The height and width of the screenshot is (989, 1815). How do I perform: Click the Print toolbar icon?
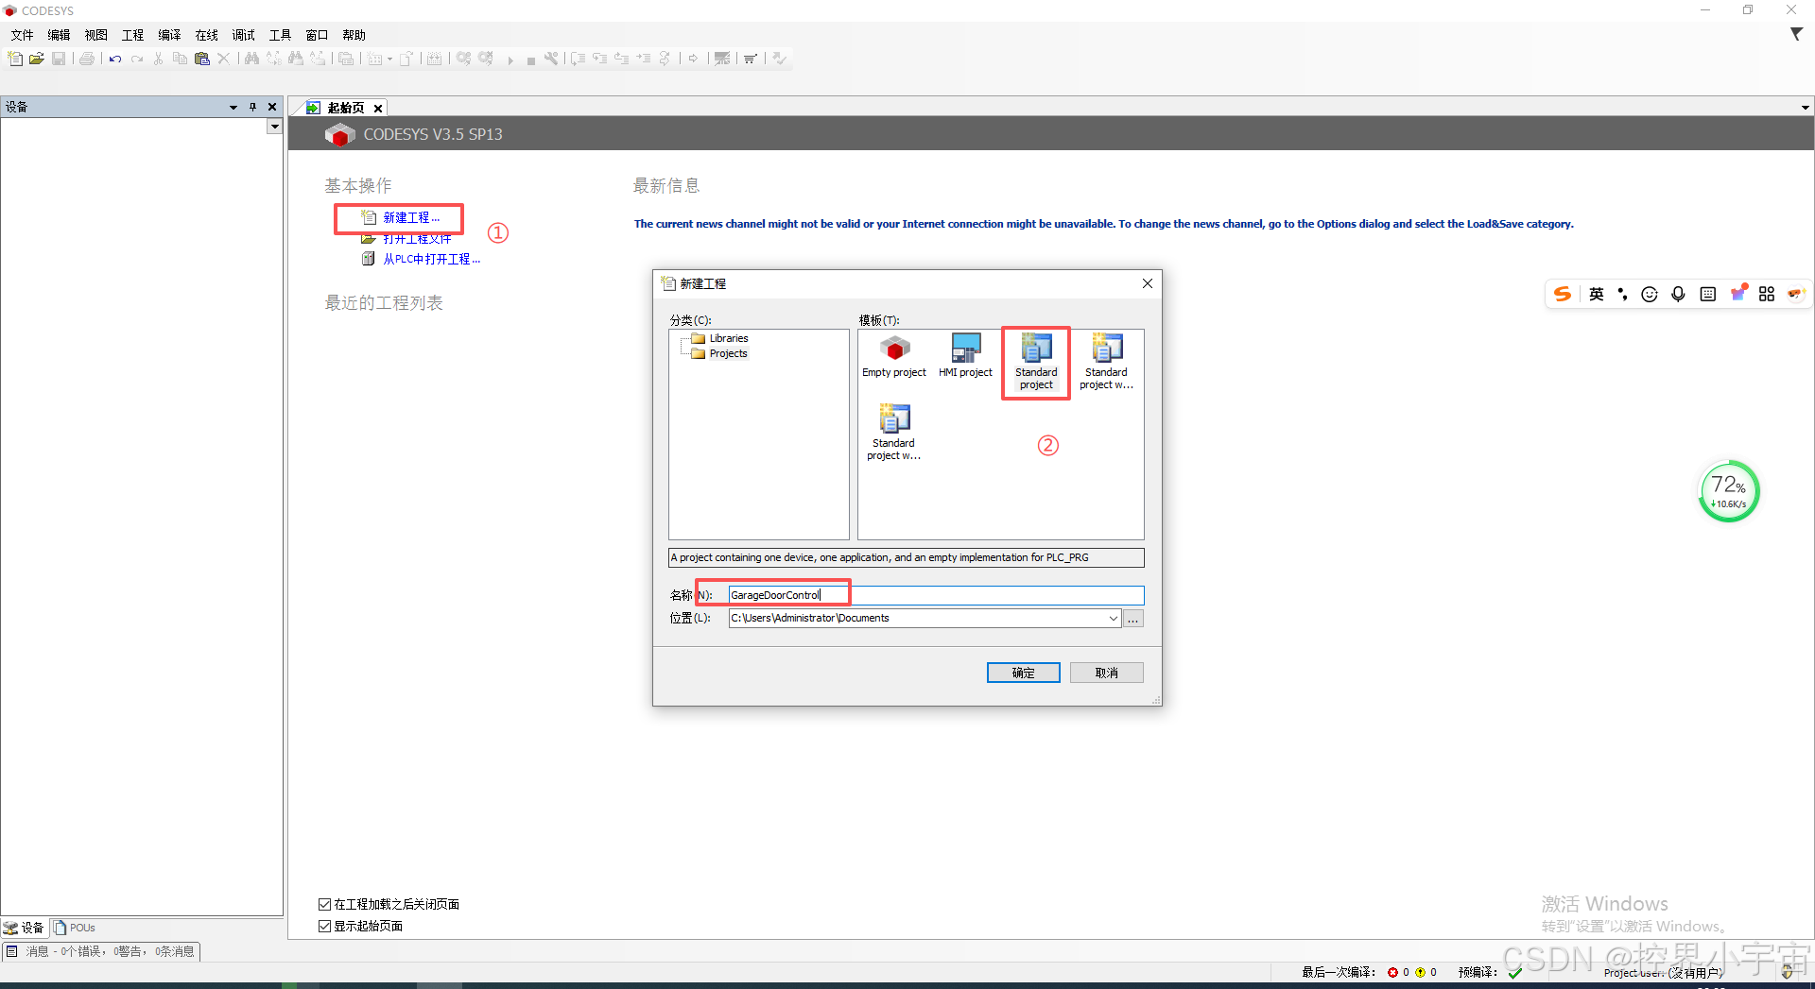point(87,59)
